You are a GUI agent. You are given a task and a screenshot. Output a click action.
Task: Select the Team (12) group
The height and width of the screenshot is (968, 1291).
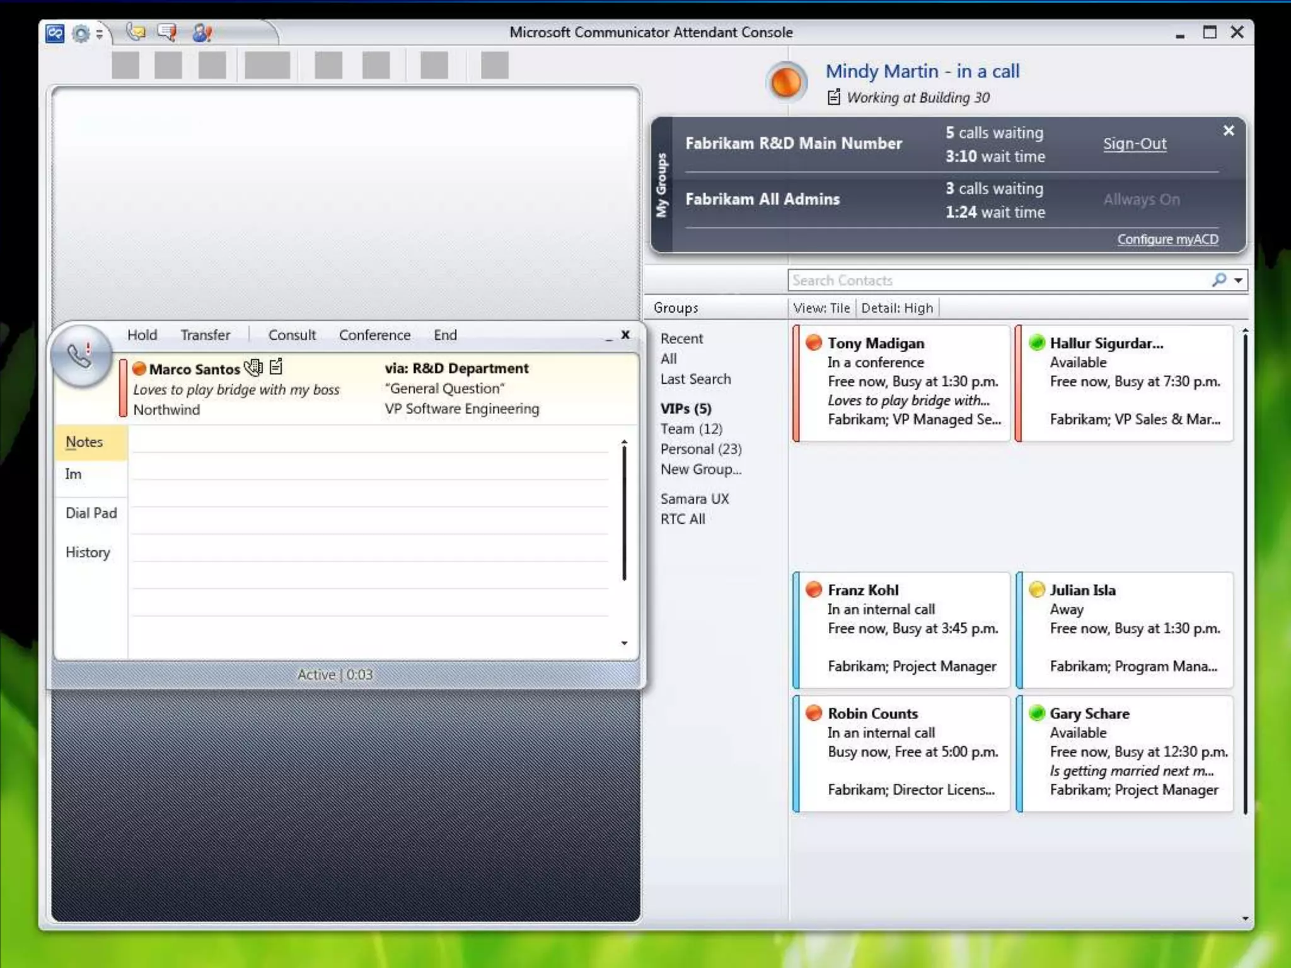coord(692,429)
